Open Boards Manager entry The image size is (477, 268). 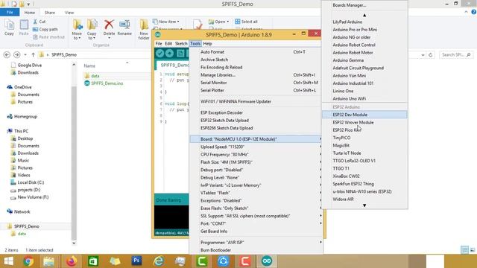(350, 5)
